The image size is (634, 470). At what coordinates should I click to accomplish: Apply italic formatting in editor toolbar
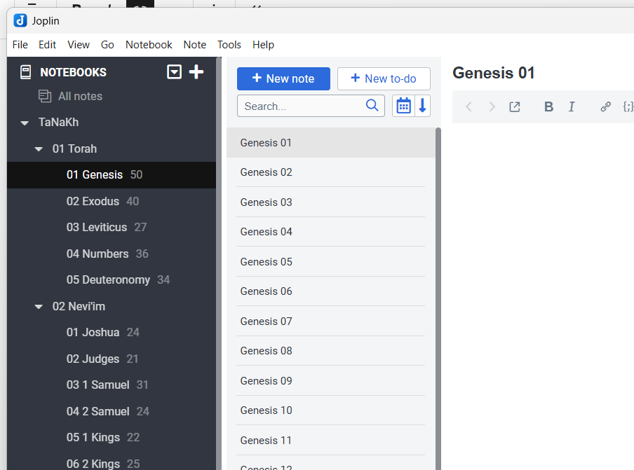[572, 106]
